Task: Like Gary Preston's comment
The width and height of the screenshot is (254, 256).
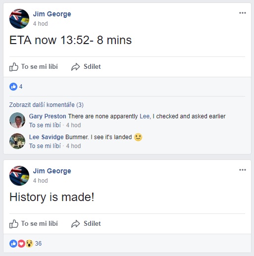Action: point(45,125)
